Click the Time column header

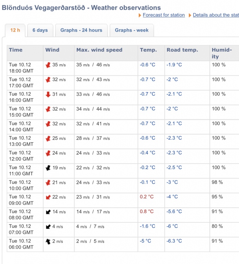(x=16, y=50)
